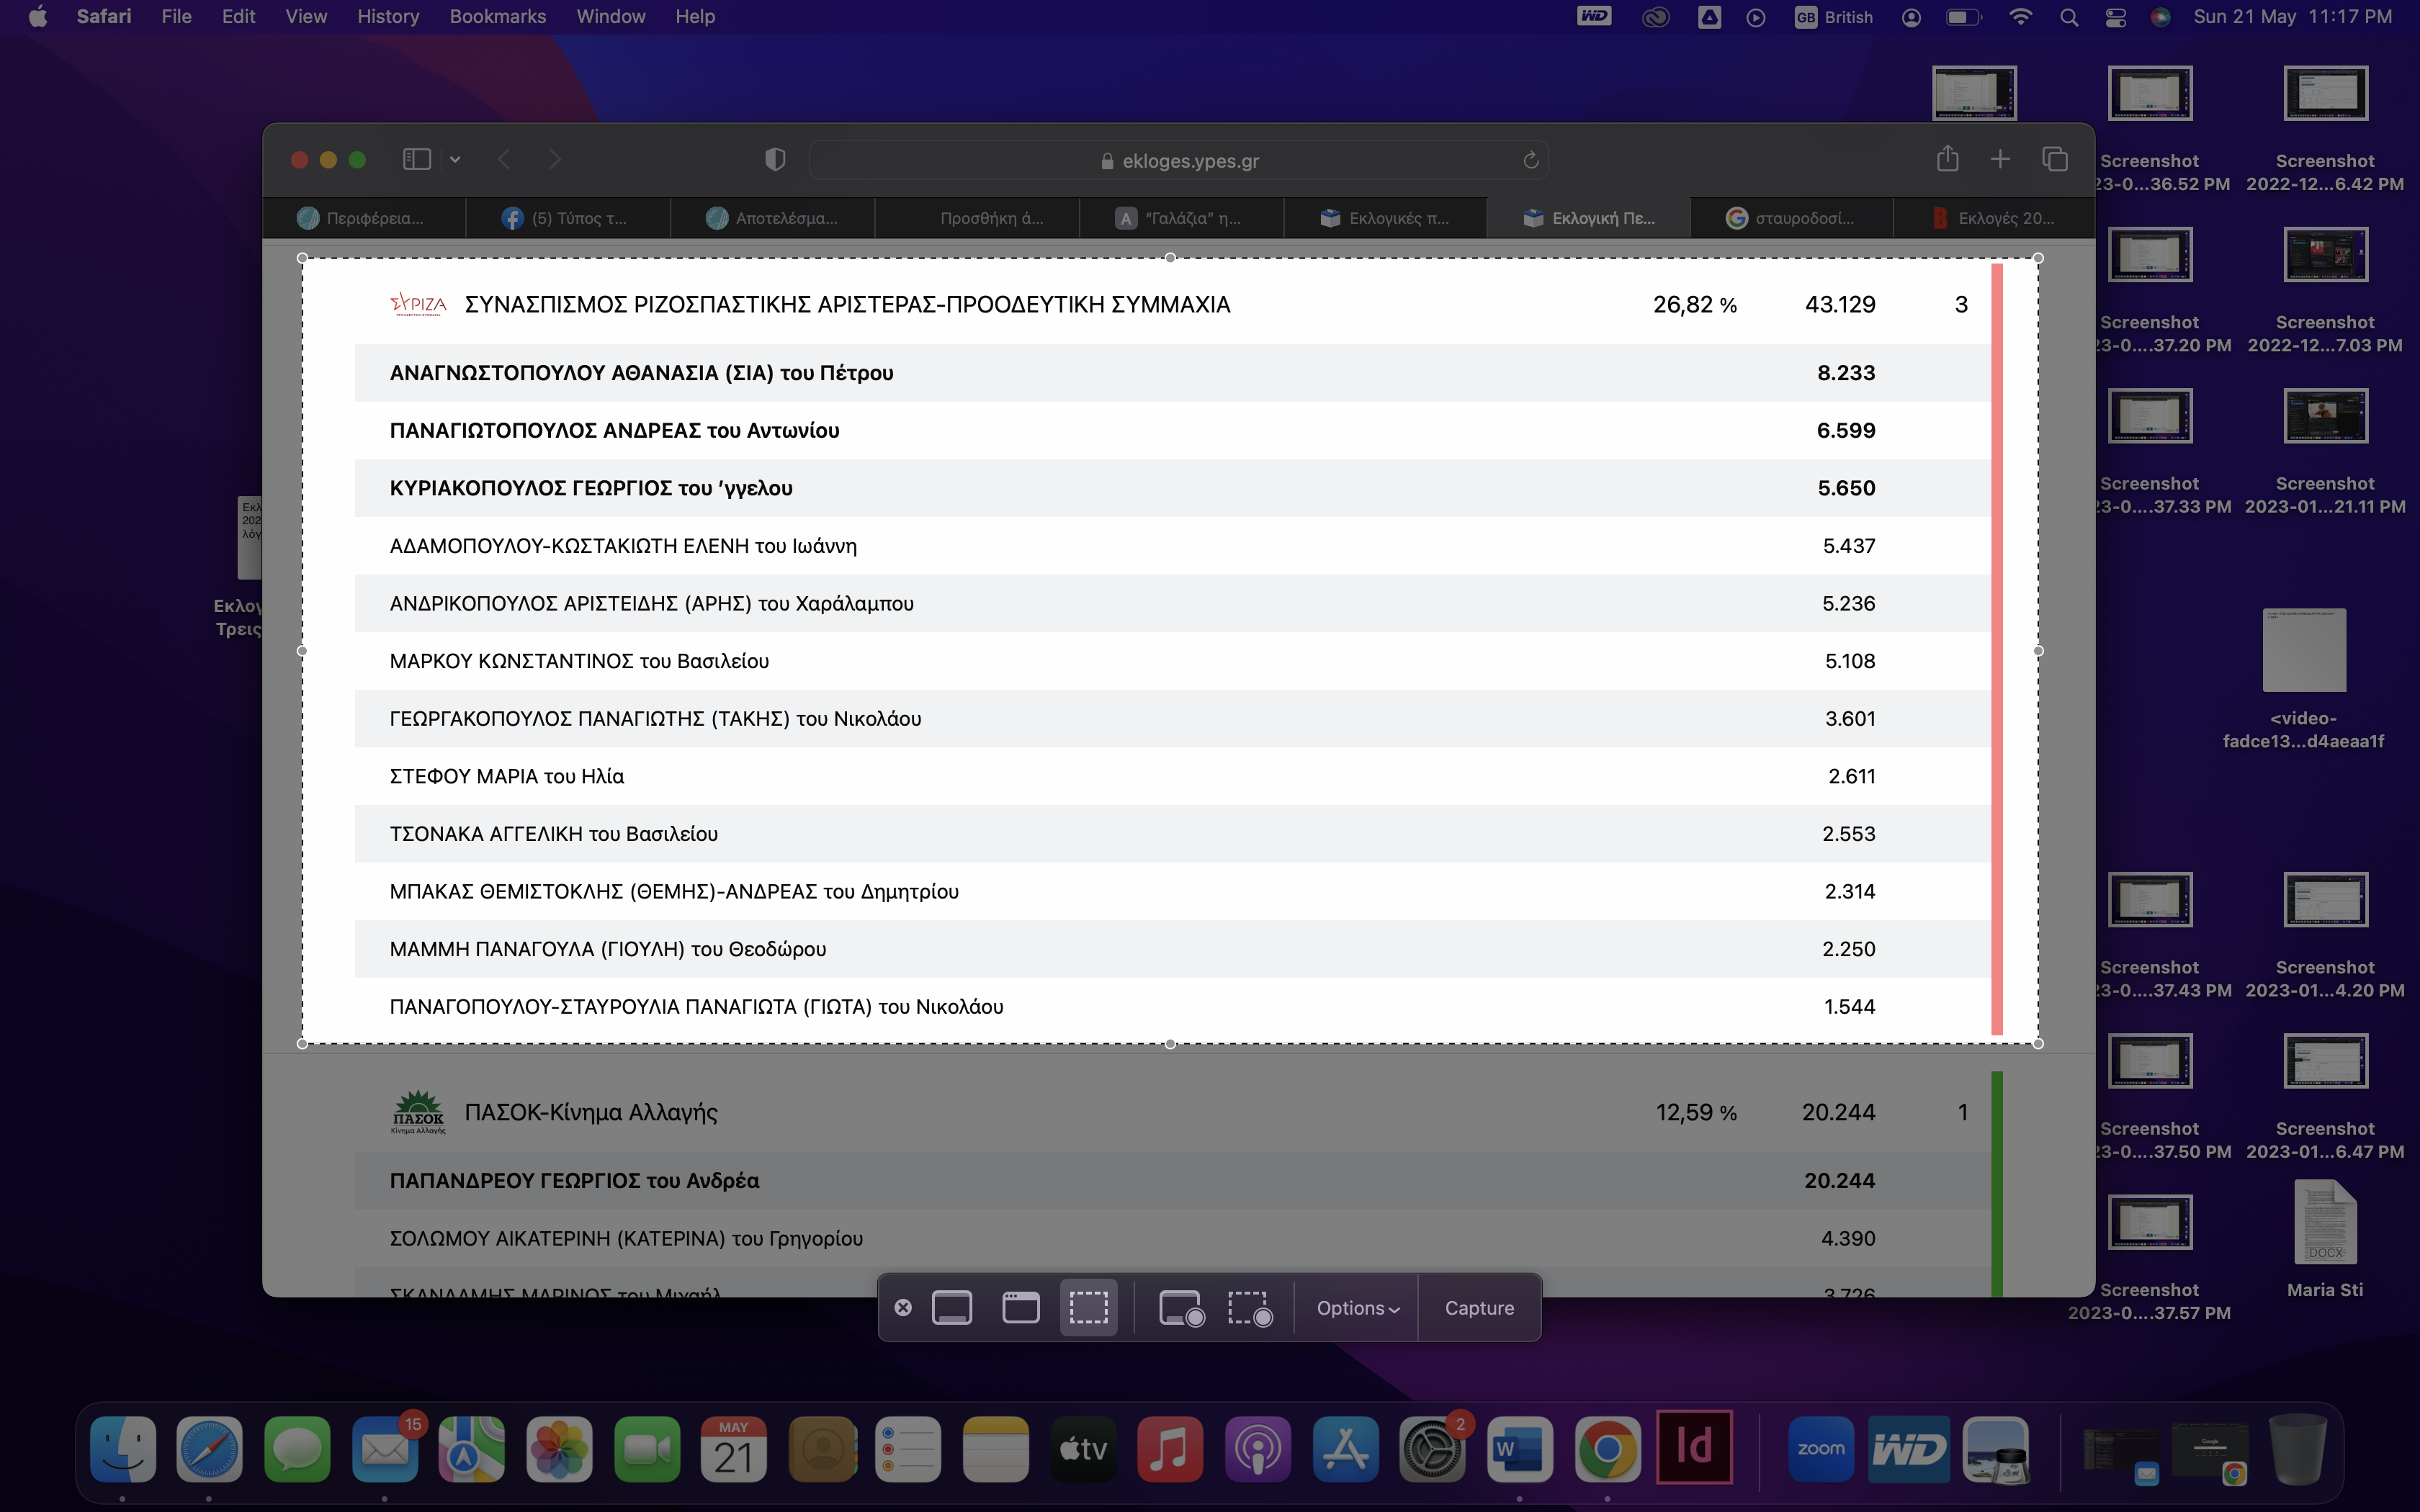Open the Trash in the Dock
This screenshot has width=2420, height=1512.
[x=2297, y=1449]
